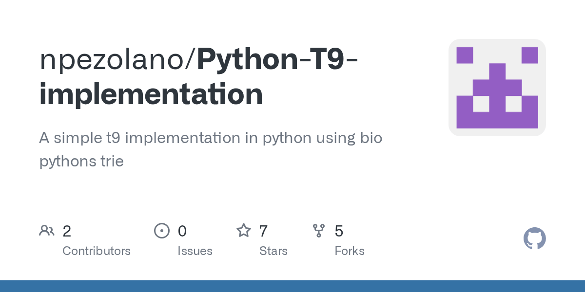Click the GitHub octocat logo

pyautogui.click(x=535, y=238)
